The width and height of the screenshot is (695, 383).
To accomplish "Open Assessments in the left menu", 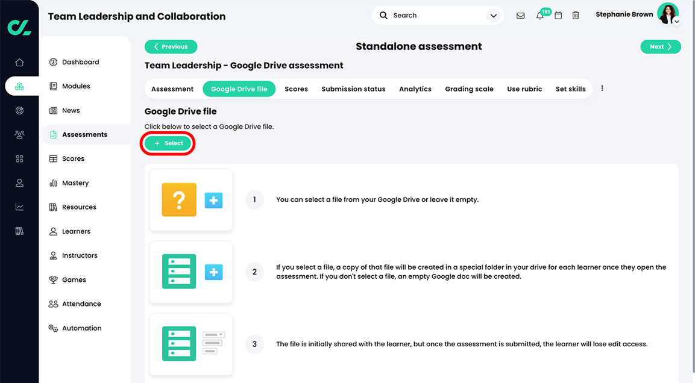I will [x=84, y=134].
